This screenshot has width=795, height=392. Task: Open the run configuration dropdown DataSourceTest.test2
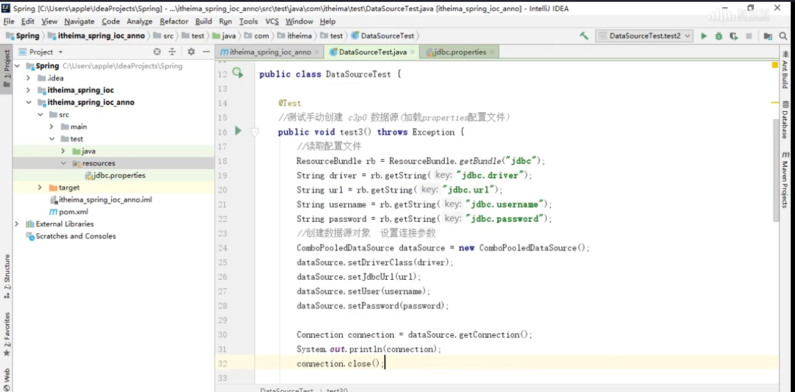644,36
